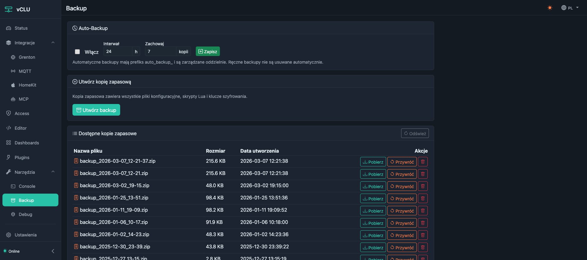Restore backup_2026-01-02_14-23.zip
Image resolution: width=587 pixels, height=260 pixels.
pos(402,235)
